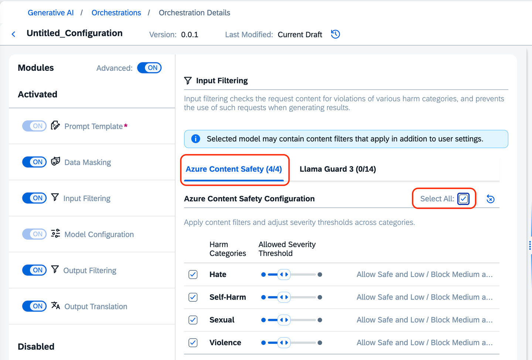The height and width of the screenshot is (360, 532).
Task: Click the Violence severity slider handle
Action: 284,343
